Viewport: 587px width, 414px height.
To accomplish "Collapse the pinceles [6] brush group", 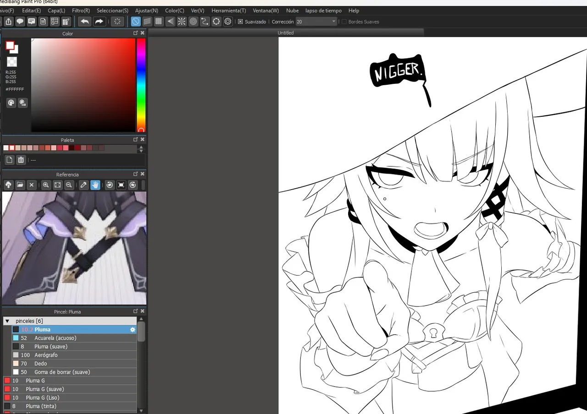I will tap(7, 321).
